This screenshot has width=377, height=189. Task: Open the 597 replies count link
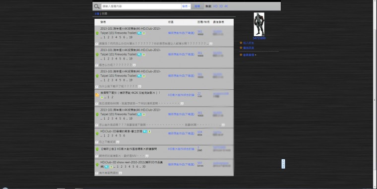(199, 163)
